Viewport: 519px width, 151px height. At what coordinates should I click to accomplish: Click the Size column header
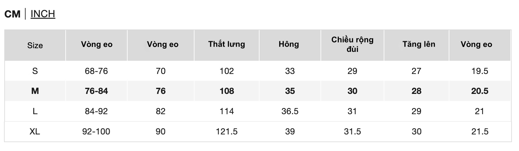pyautogui.click(x=35, y=45)
